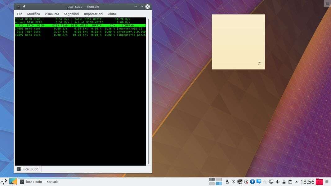Open the blue accessibility tray icon
Screen dimensions: 331x186
(253, 182)
